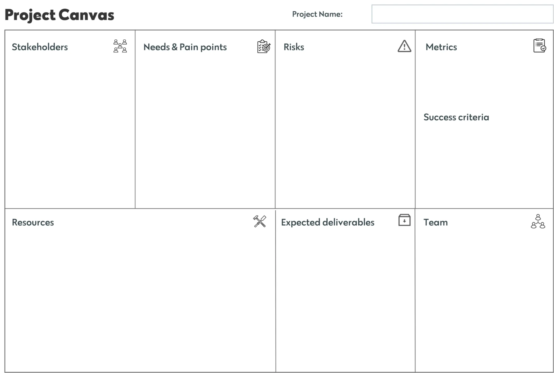Click the Expected deliverables box icon
This screenshot has height=373, width=554.
pos(404,220)
